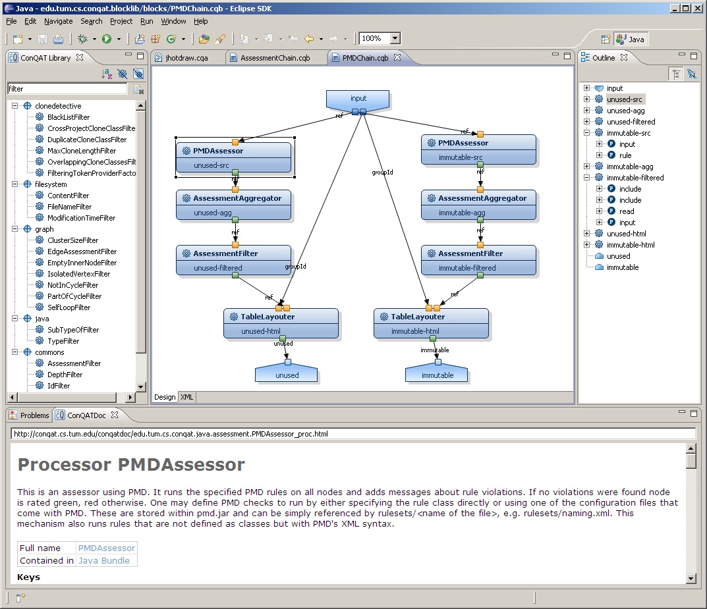This screenshot has height=609, width=707.
Task: Click the ConQATDoc URL address field
Action: point(353,434)
